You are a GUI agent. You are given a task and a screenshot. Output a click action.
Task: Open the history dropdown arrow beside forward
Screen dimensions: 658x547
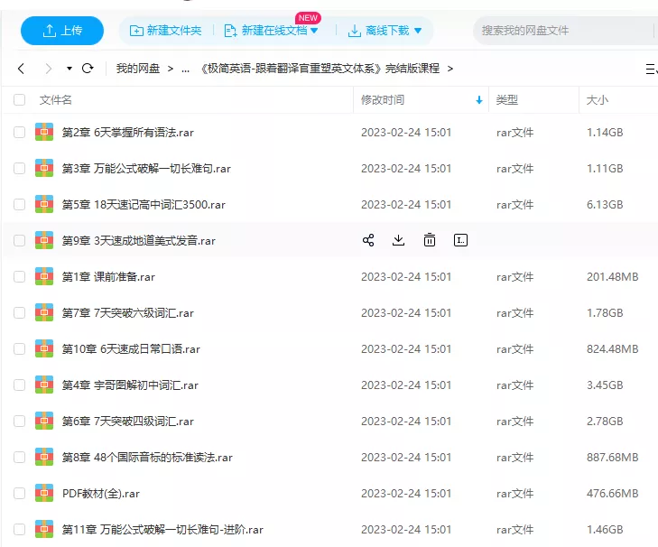point(70,69)
